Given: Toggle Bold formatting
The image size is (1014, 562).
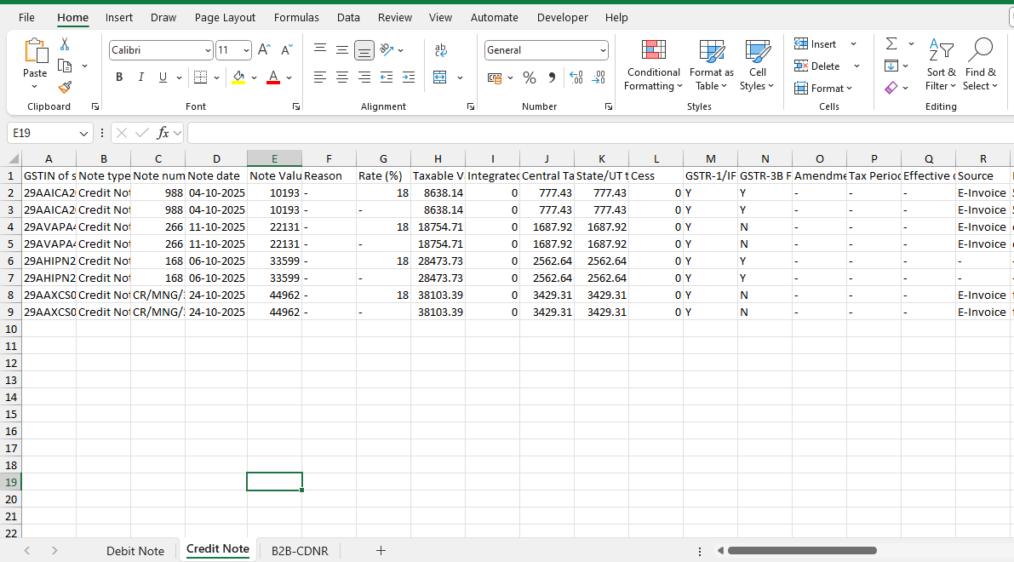Looking at the screenshot, I should coord(118,77).
